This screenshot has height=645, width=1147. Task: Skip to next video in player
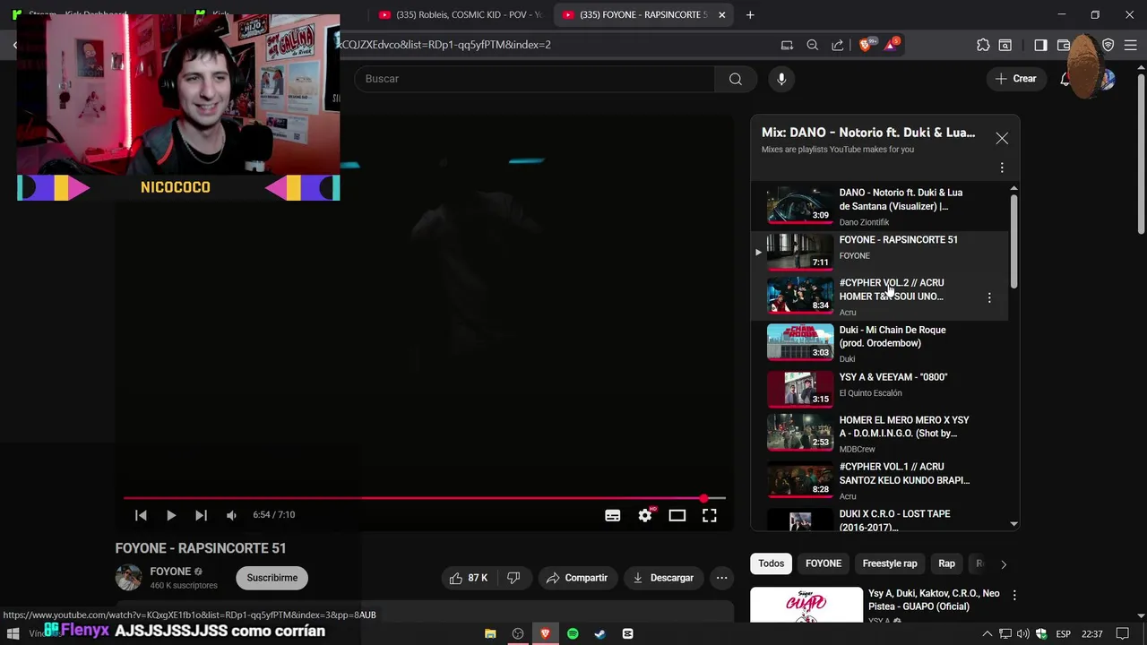coord(201,515)
